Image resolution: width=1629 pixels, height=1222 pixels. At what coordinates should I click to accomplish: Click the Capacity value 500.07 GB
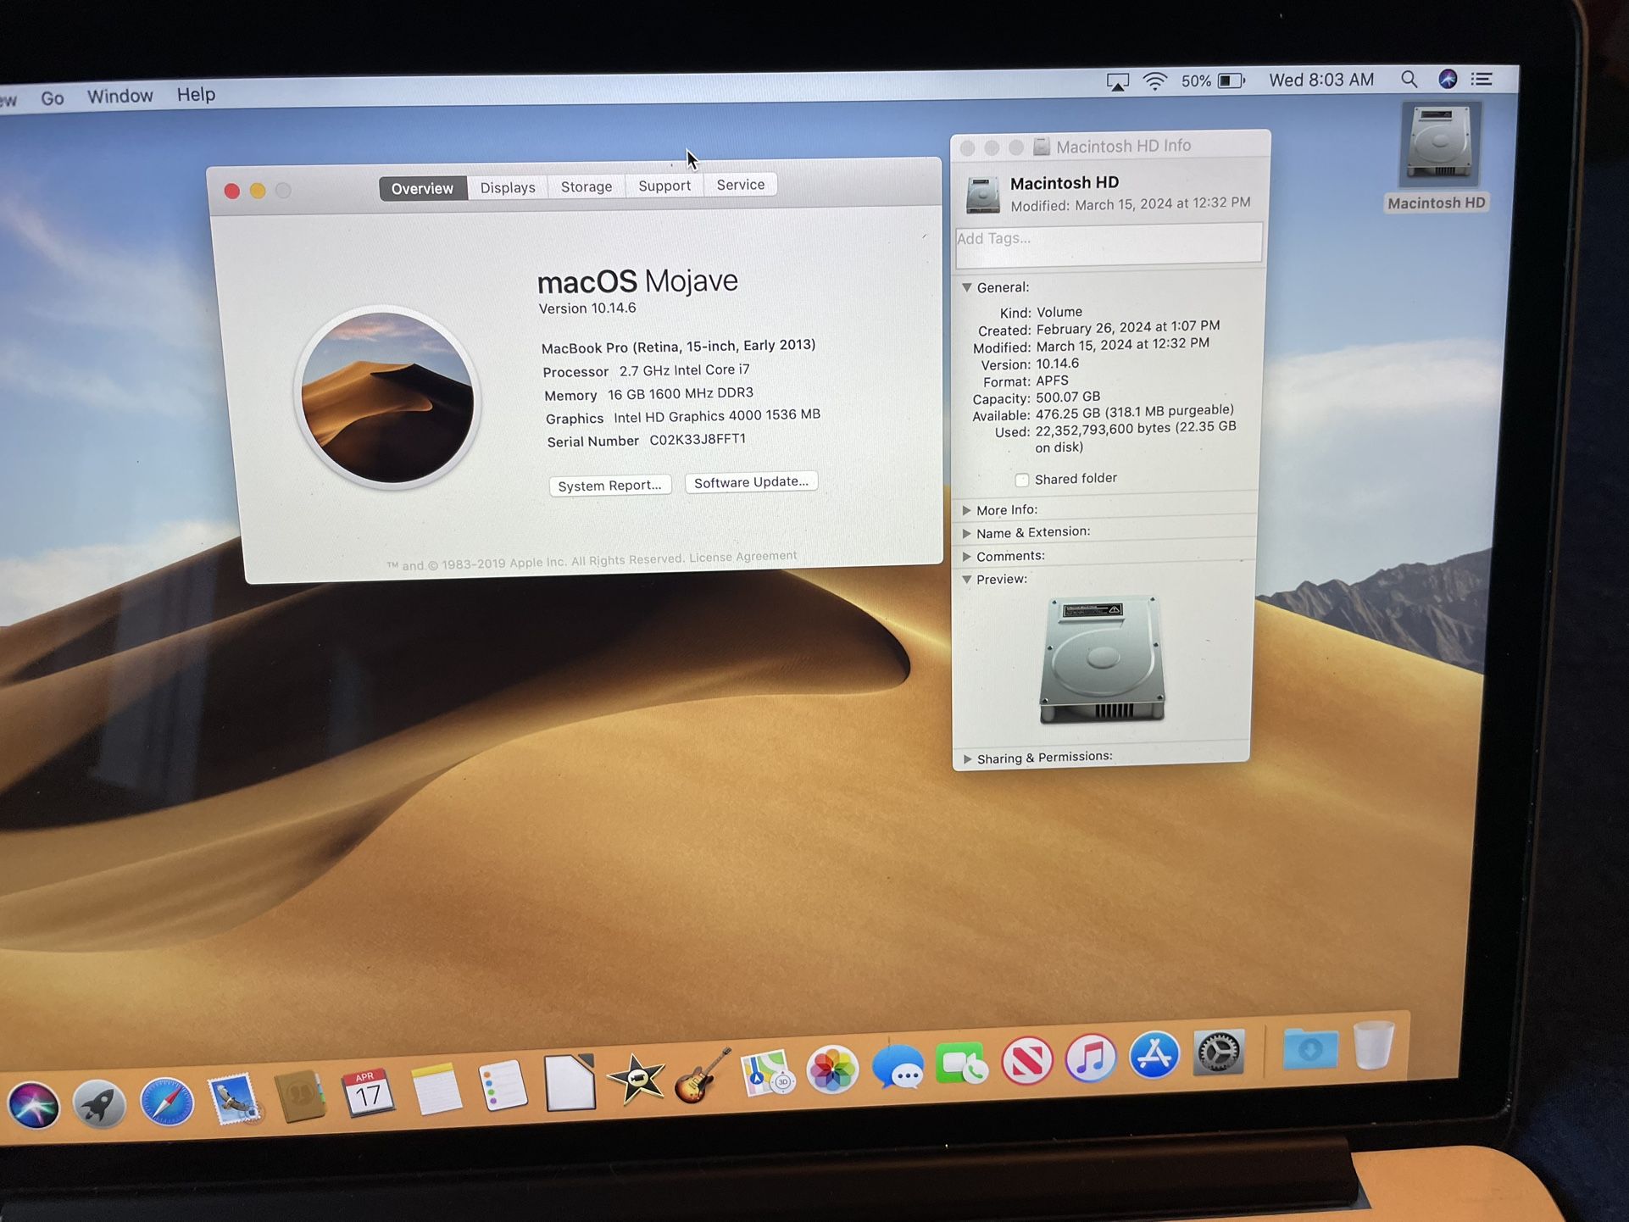click(x=1068, y=397)
